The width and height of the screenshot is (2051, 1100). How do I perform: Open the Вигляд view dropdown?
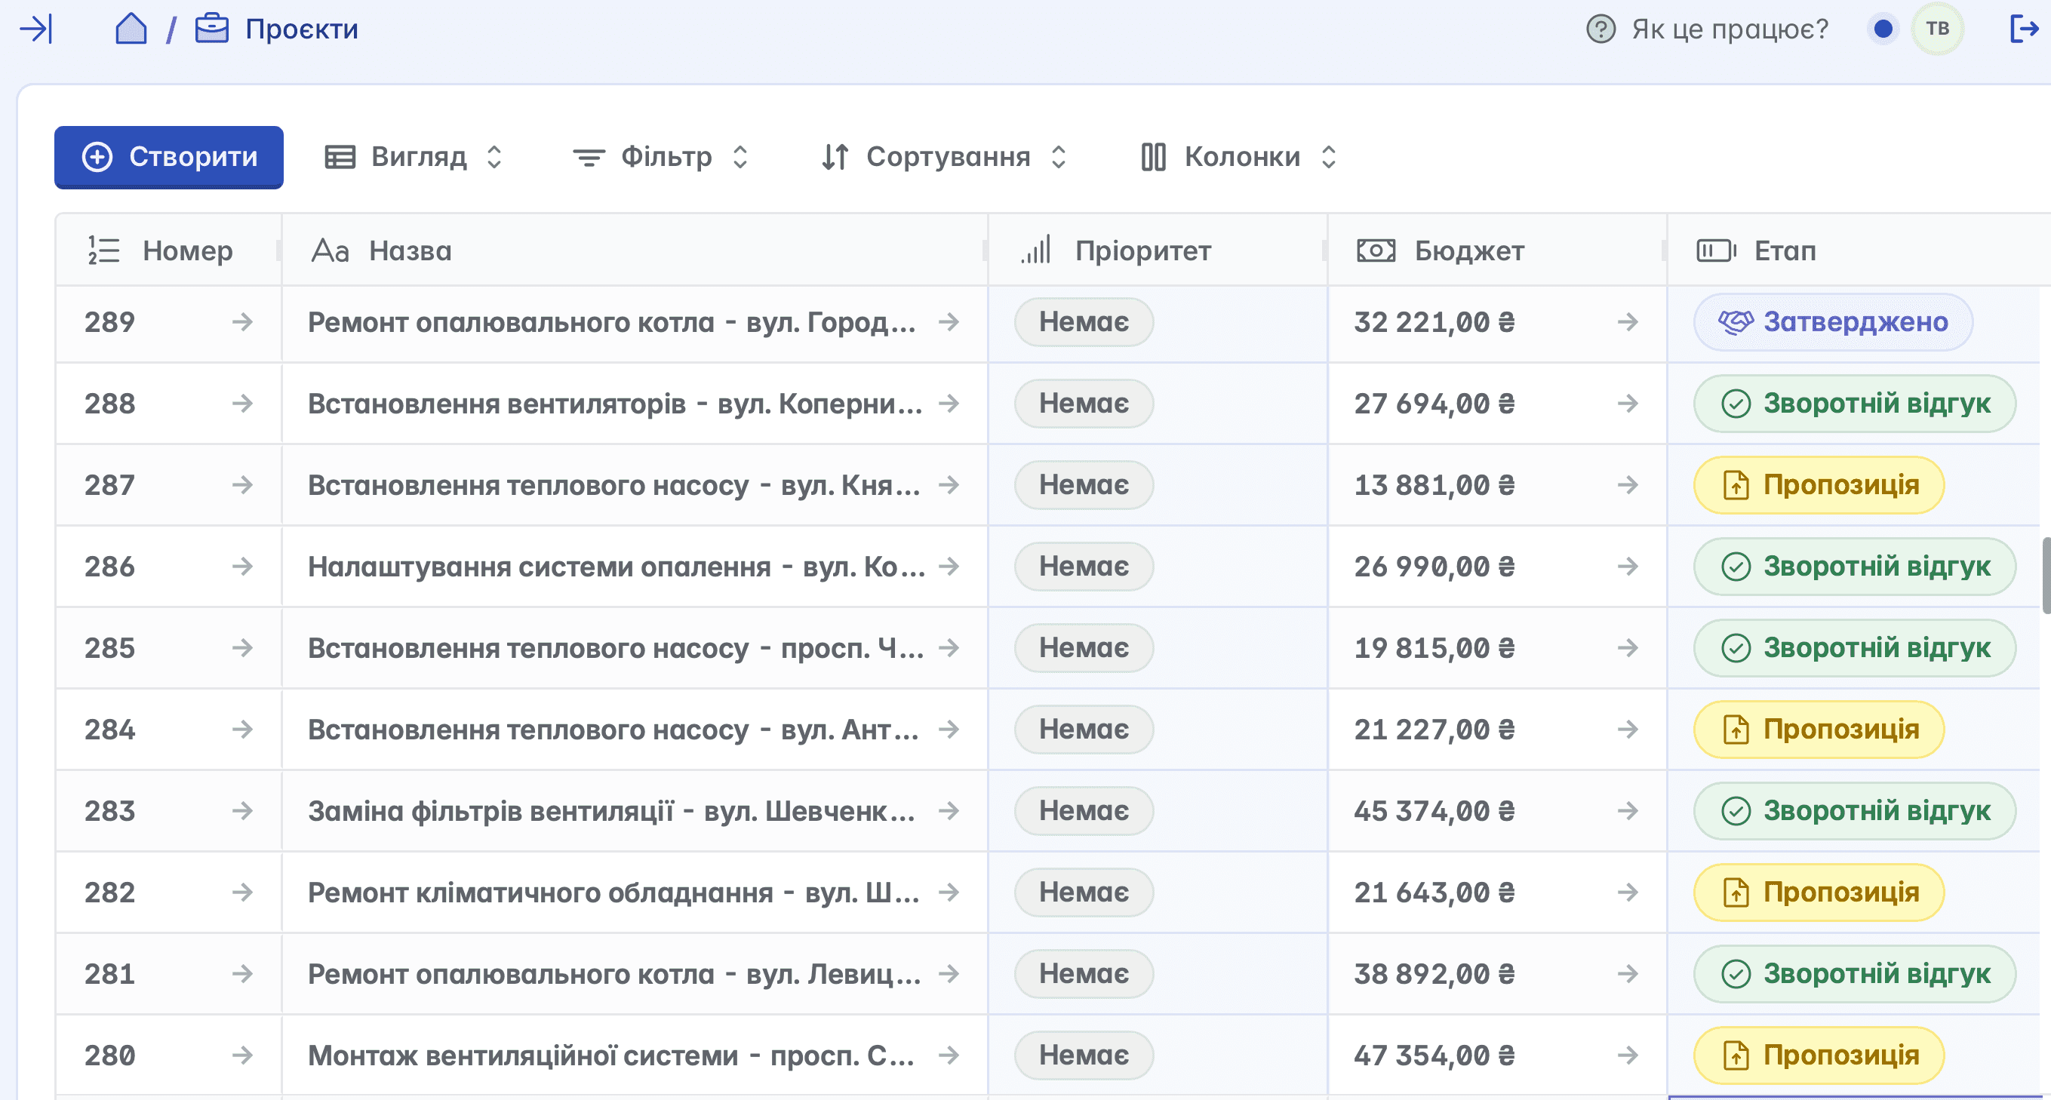414,157
